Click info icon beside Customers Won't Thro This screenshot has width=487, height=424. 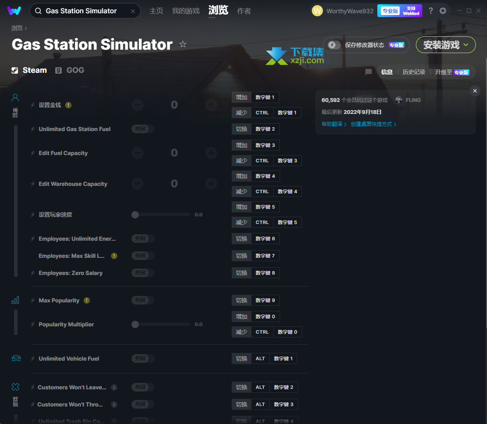point(114,404)
